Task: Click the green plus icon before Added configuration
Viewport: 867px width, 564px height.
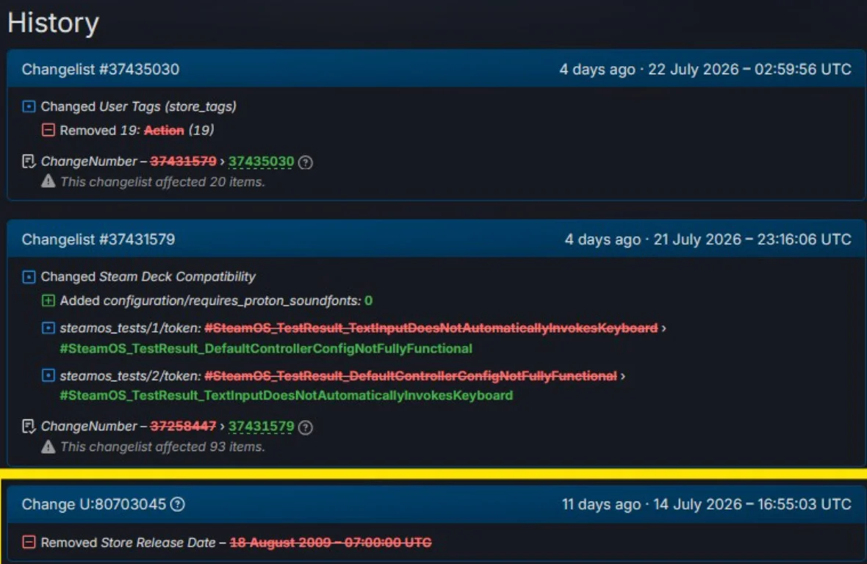Action: click(x=48, y=300)
